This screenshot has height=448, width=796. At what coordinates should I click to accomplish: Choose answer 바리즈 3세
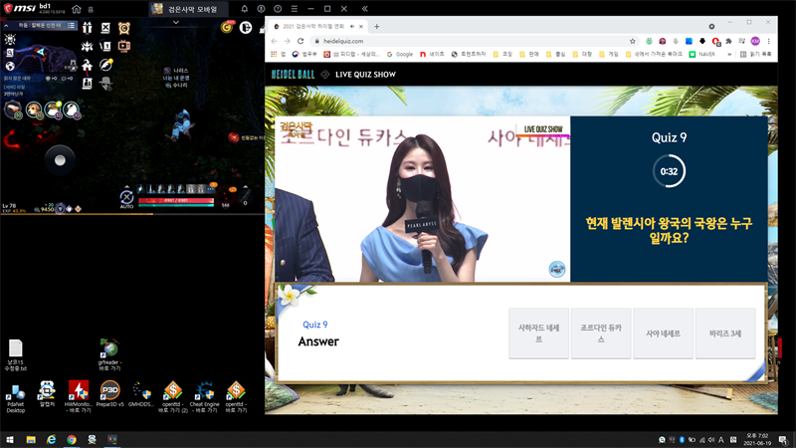725,334
